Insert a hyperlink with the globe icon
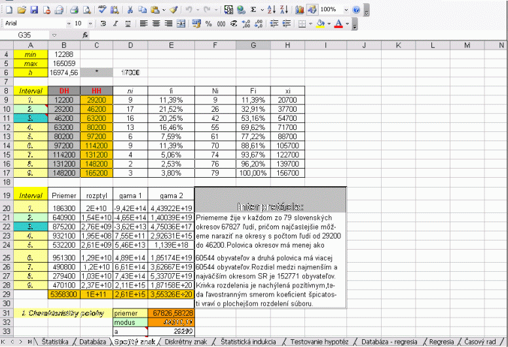Viewport: 508px width, 347px height. pos(241,10)
